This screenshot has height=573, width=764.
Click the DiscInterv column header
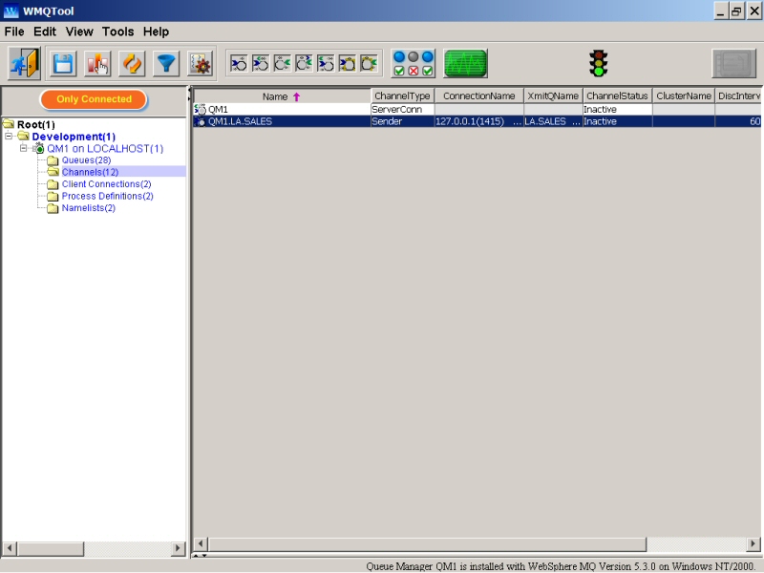(738, 96)
